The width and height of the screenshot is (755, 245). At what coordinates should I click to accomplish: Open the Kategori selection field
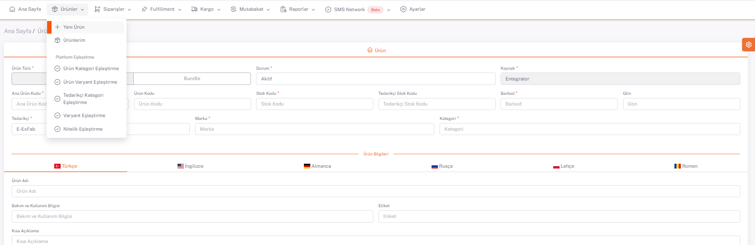(589, 129)
